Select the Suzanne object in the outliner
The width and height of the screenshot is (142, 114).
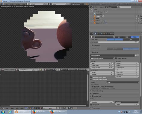point(98,23)
